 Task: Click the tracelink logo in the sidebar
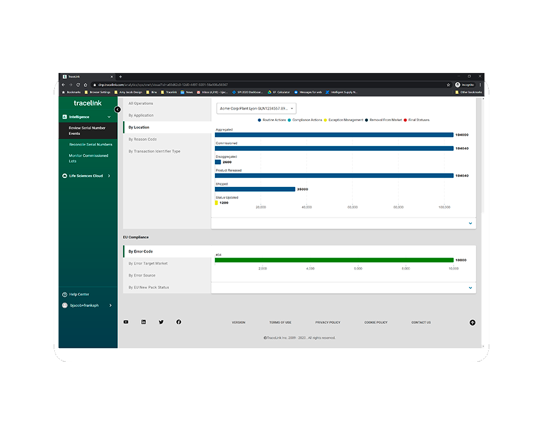pyautogui.click(x=87, y=103)
